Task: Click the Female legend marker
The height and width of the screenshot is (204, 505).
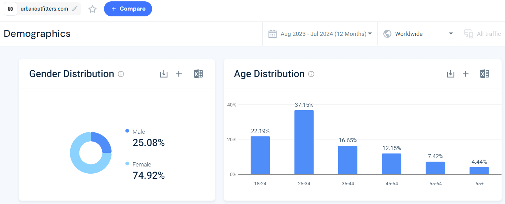Action: point(127,164)
